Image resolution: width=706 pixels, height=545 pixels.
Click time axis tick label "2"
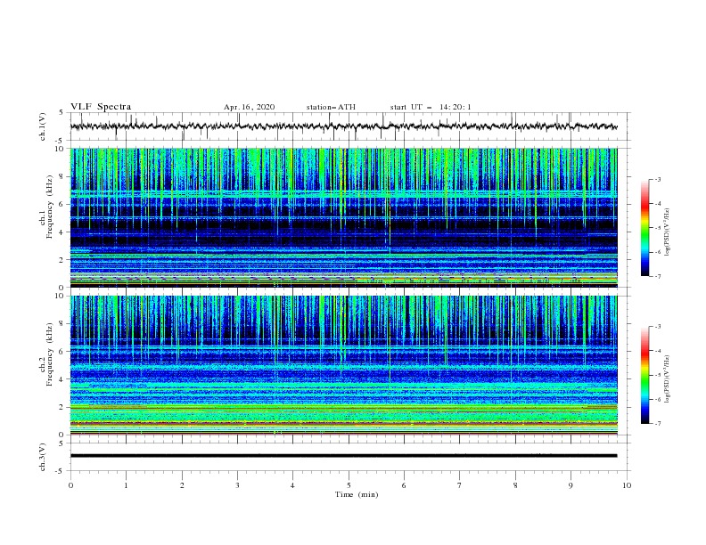click(182, 485)
